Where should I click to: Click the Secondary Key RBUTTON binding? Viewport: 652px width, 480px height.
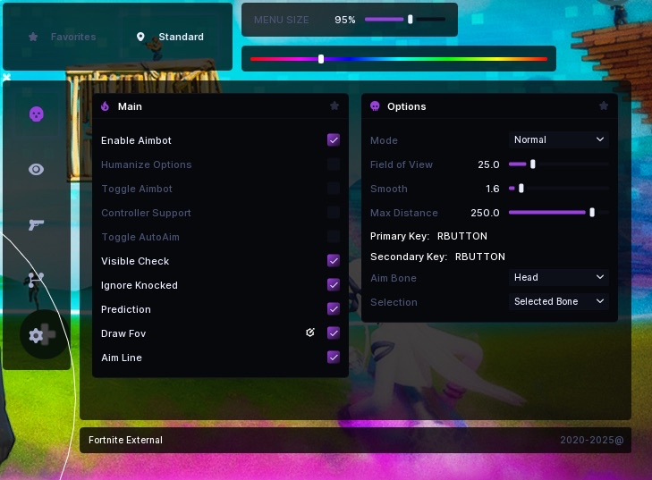click(x=479, y=257)
